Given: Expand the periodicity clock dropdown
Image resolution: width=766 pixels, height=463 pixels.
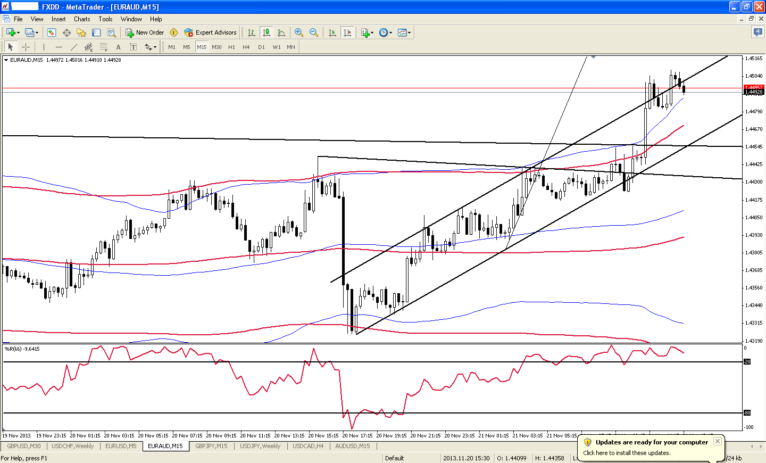Looking at the screenshot, I should tap(391, 32).
